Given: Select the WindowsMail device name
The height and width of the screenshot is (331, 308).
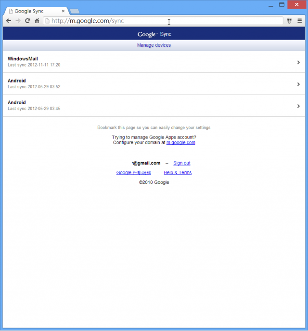Looking at the screenshot, I should click(23, 59).
